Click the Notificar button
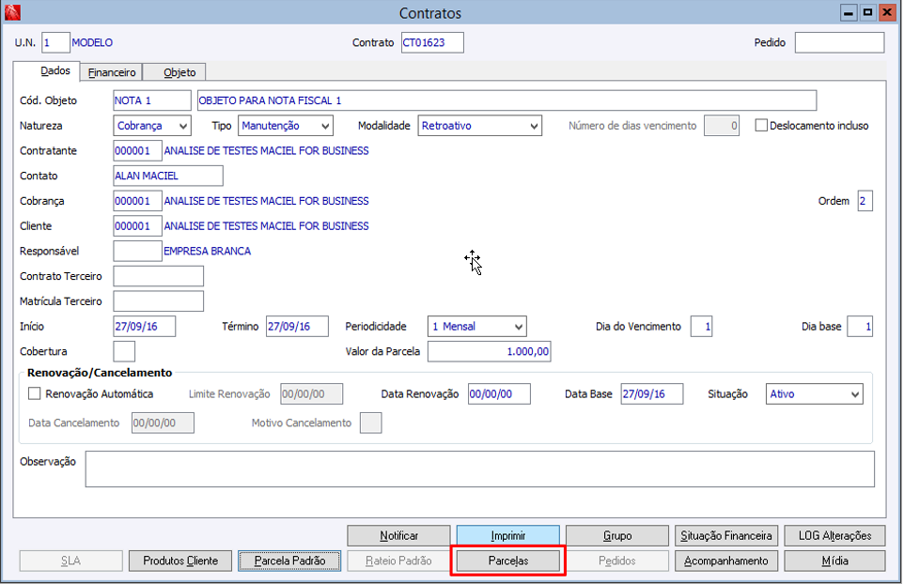Viewport: 904px width, 584px height. pos(399,535)
